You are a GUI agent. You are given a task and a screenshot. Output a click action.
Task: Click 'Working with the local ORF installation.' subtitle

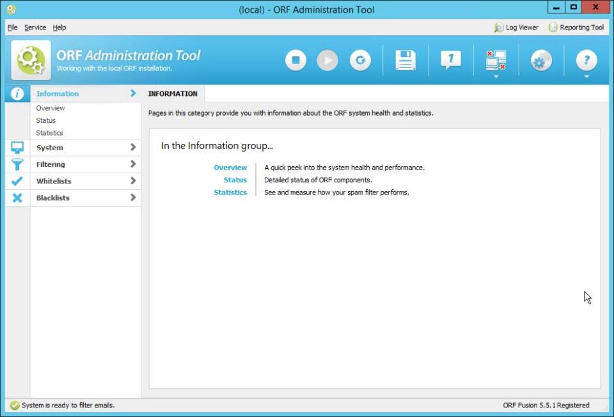click(x=114, y=68)
